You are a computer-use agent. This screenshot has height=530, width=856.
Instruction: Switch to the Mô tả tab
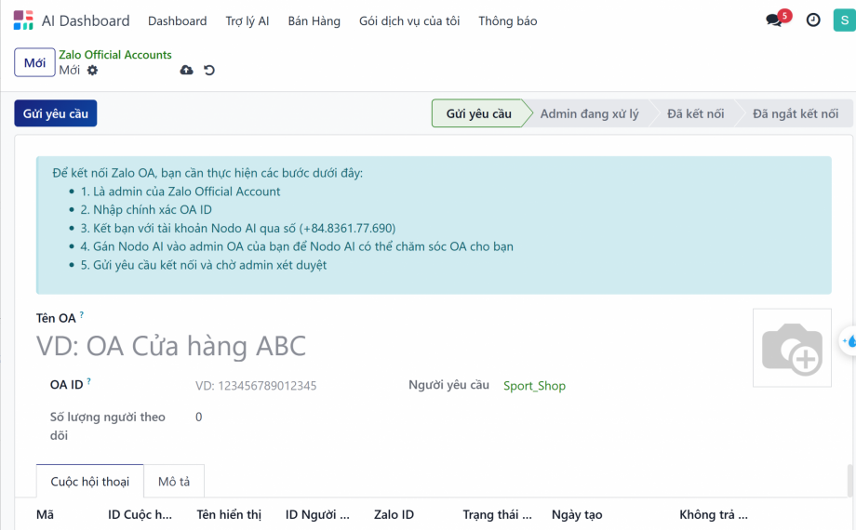(174, 482)
